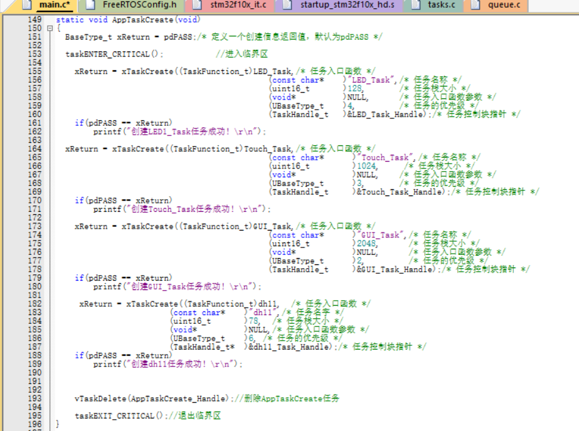Click "taskEXIT_CRITICAL()" on line 195
The width and height of the screenshot is (579, 431).
[119, 416]
